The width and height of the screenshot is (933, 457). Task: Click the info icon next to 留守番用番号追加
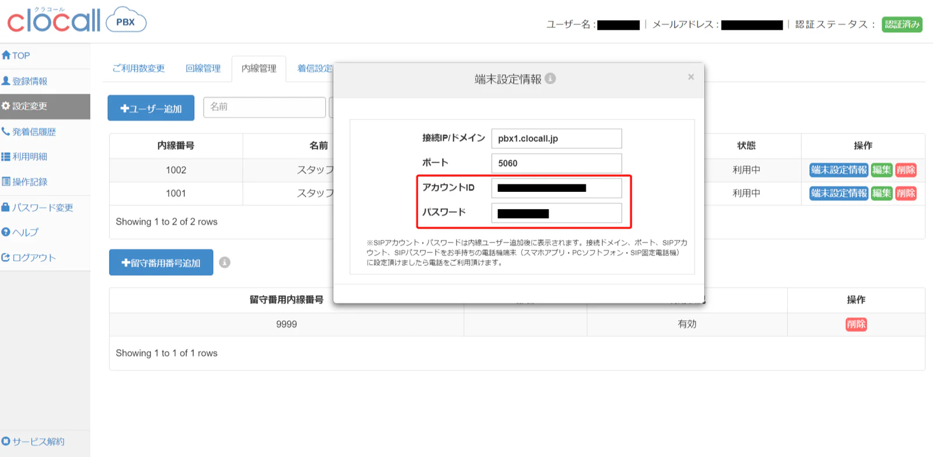tap(225, 262)
